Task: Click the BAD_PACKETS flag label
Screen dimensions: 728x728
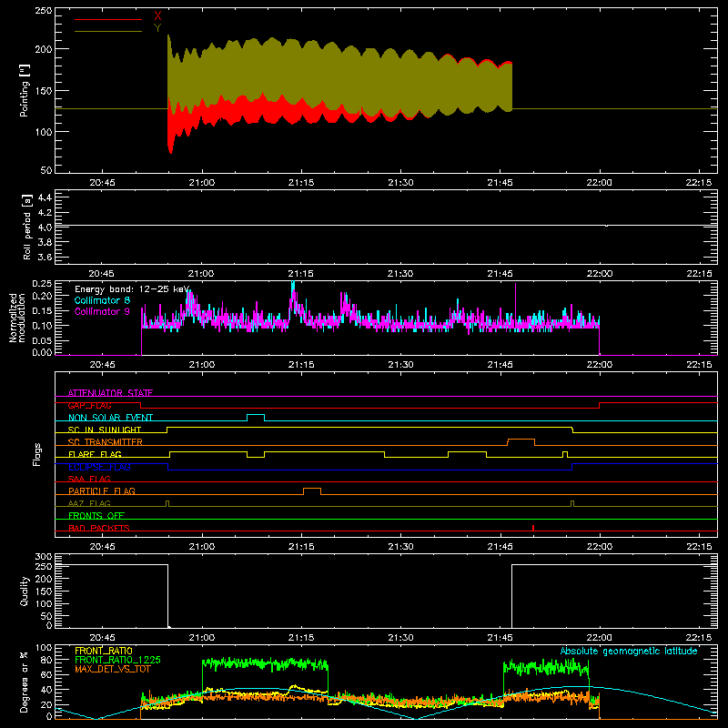Action: coord(99,528)
